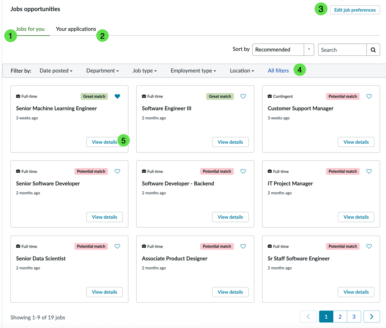Favorite the Customer Support Manager heart icon
This screenshot has height=328, width=386.
click(369, 96)
